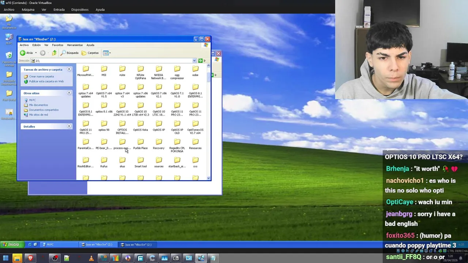
Task: Open the optios 8.1 x86 folder
Action: [x=104, y=107]
